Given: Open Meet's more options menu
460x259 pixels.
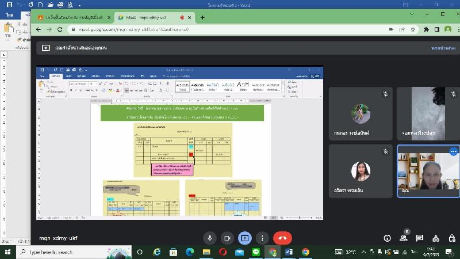Looking at the screenshot, I should point(262,238).
